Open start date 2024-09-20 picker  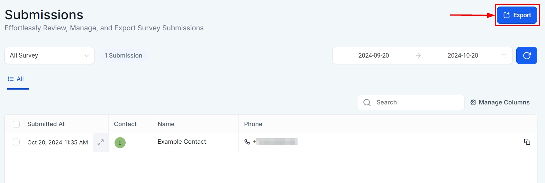coord(373,55)
